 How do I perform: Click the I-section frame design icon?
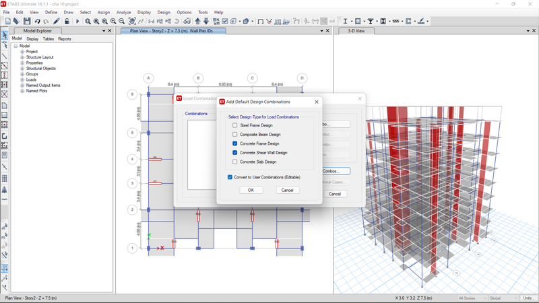[345, 22]
